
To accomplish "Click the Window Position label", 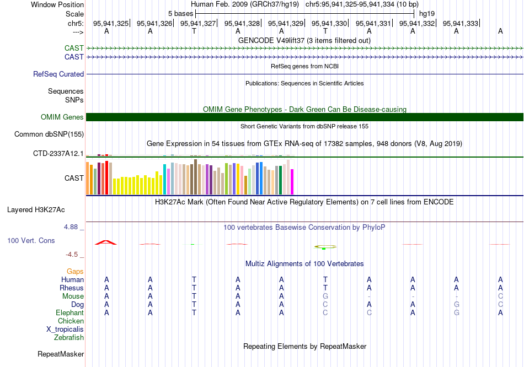I will click(x=57, y=4).
